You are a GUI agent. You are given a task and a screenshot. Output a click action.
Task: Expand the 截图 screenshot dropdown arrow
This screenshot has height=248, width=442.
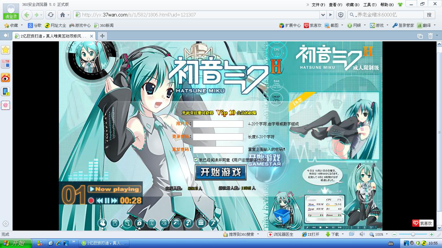tap(342, 25)
